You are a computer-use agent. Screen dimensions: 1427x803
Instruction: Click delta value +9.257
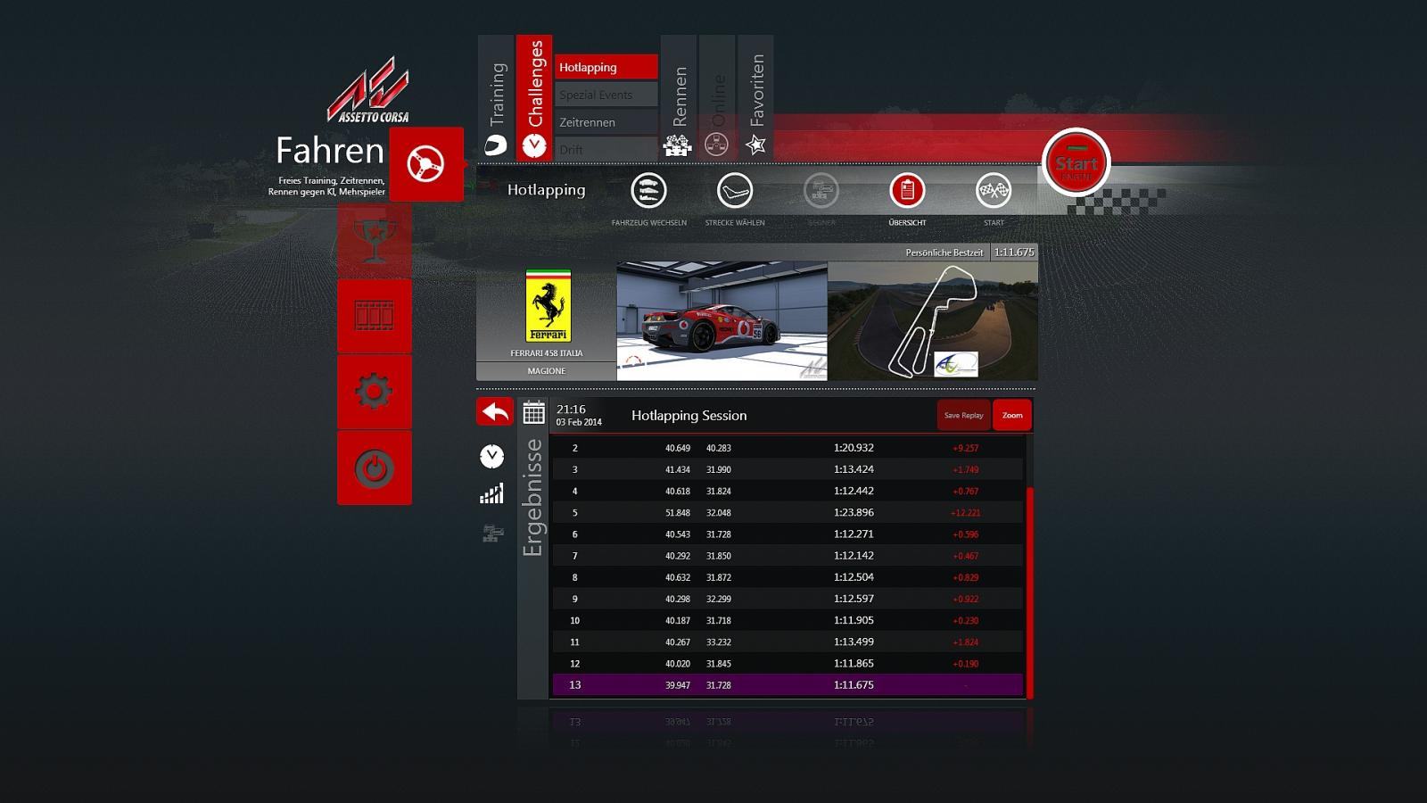[965, 448]
